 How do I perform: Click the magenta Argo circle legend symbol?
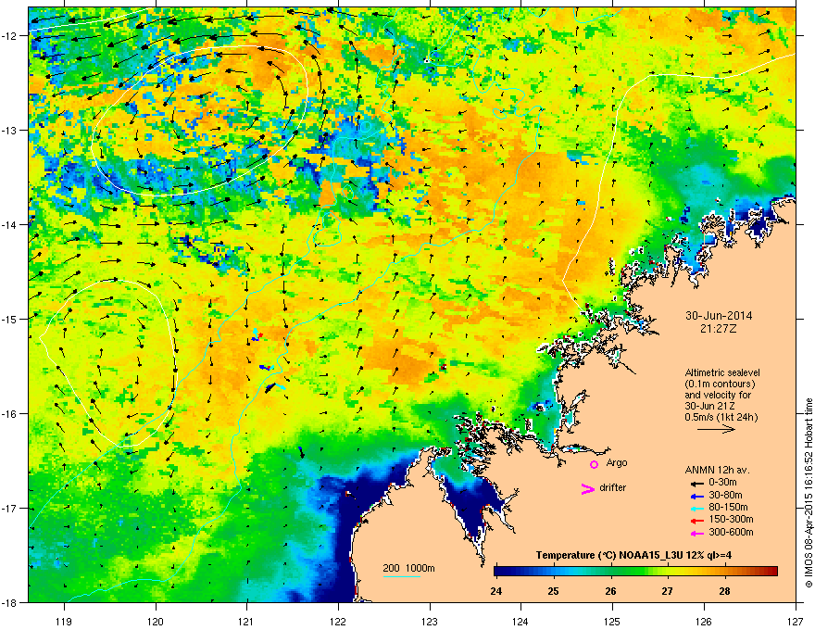(x=594, y=464)
